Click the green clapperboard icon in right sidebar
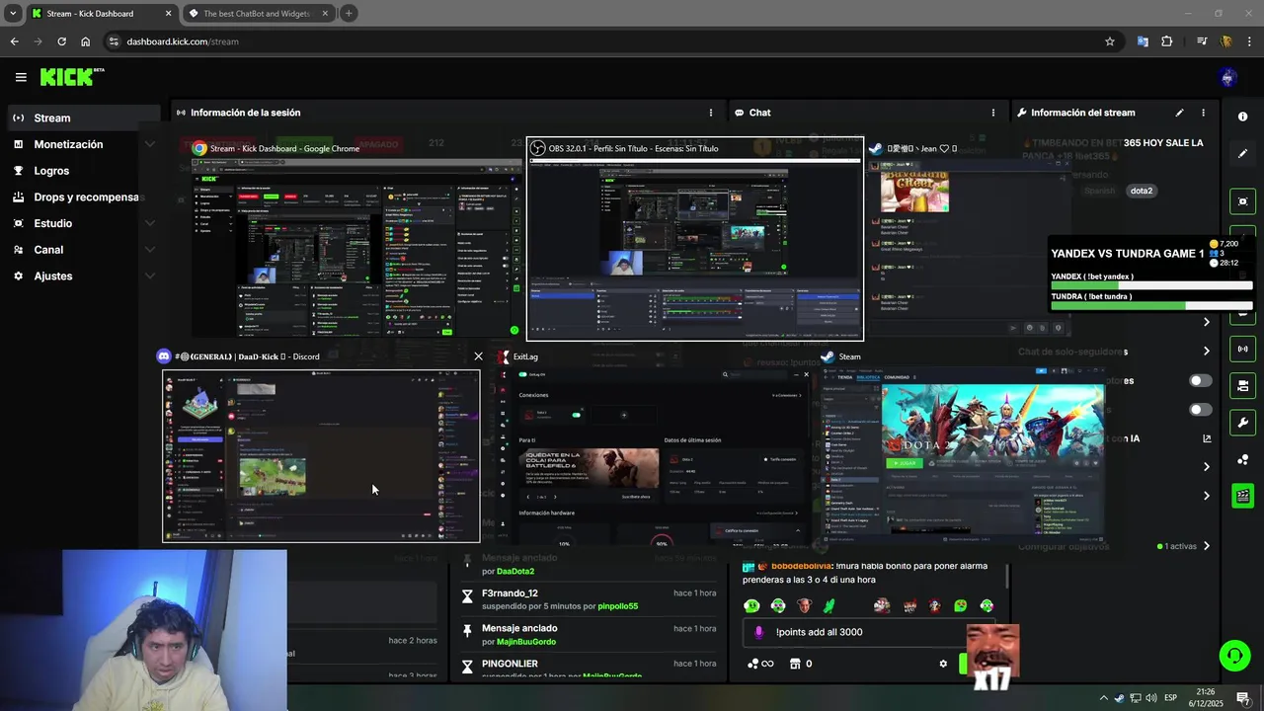Image resolution: width=1264 pixels, height=711 pixels. pos(1242,496)
